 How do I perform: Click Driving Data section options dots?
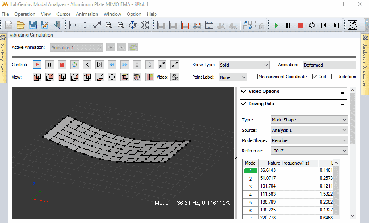click(342, 106)
